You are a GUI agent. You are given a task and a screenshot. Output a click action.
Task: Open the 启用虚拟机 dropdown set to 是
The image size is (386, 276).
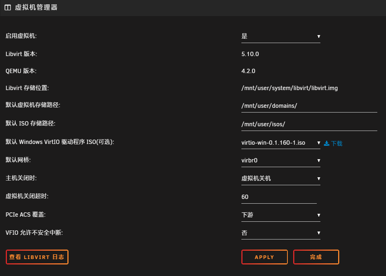coord(281,37)
